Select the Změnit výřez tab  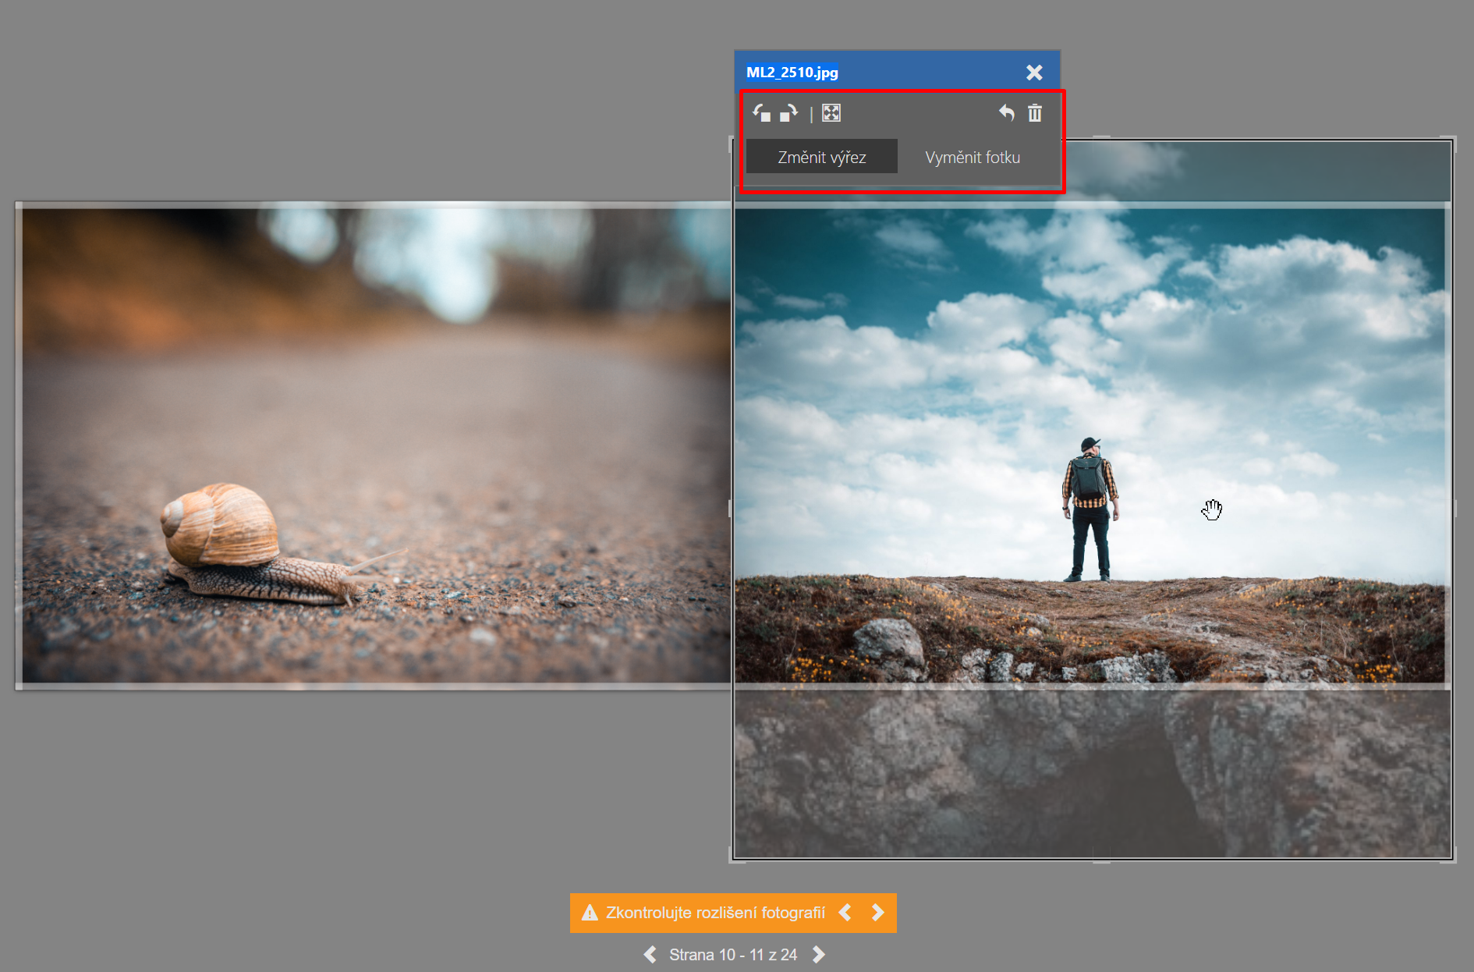[822, 157]
